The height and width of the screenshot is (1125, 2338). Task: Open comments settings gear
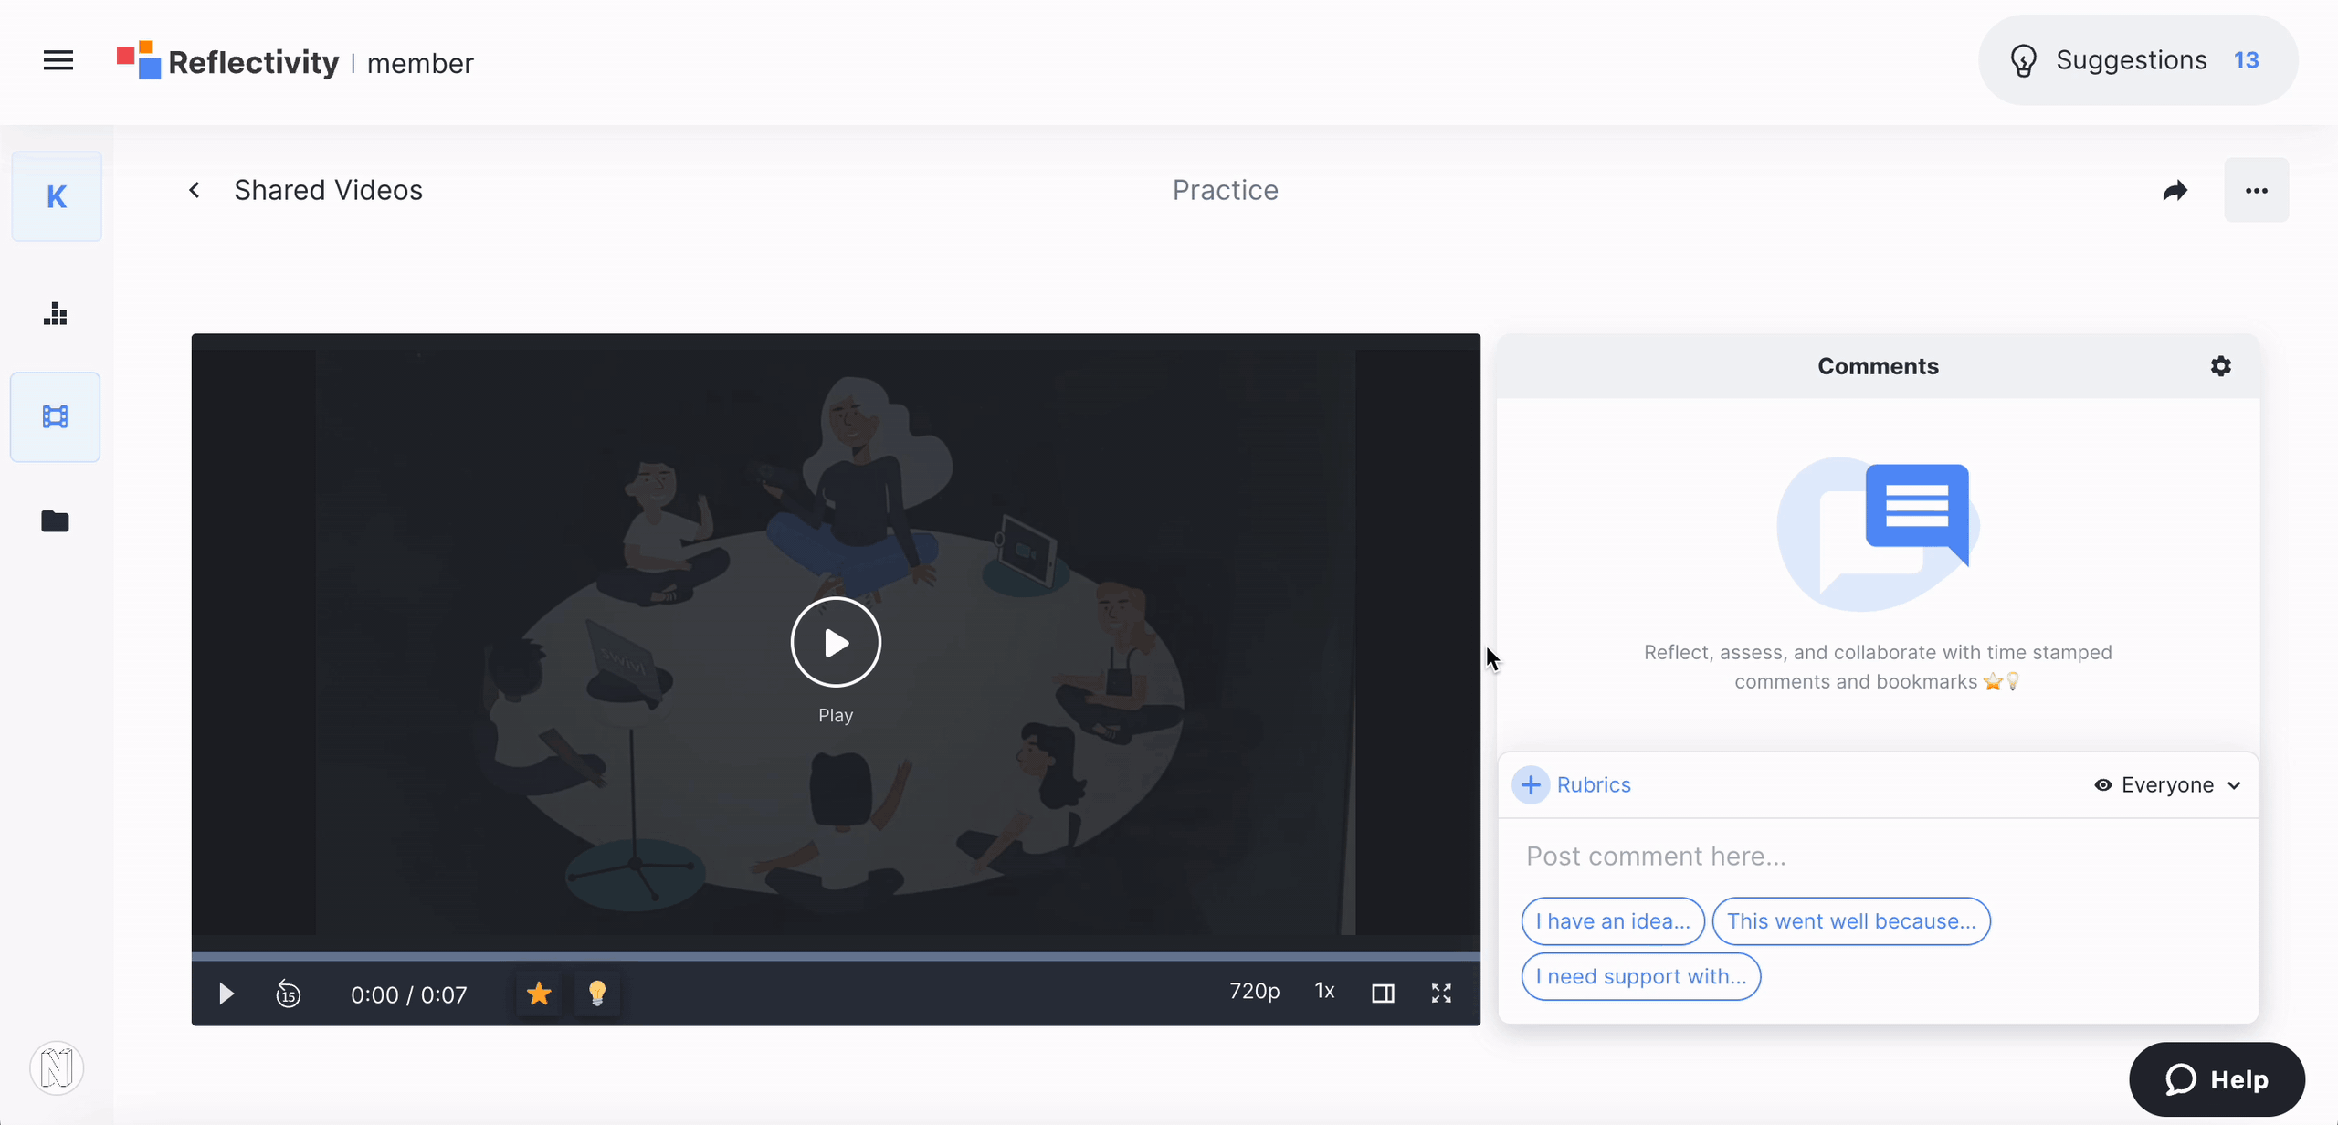(x=2221, y=366)
